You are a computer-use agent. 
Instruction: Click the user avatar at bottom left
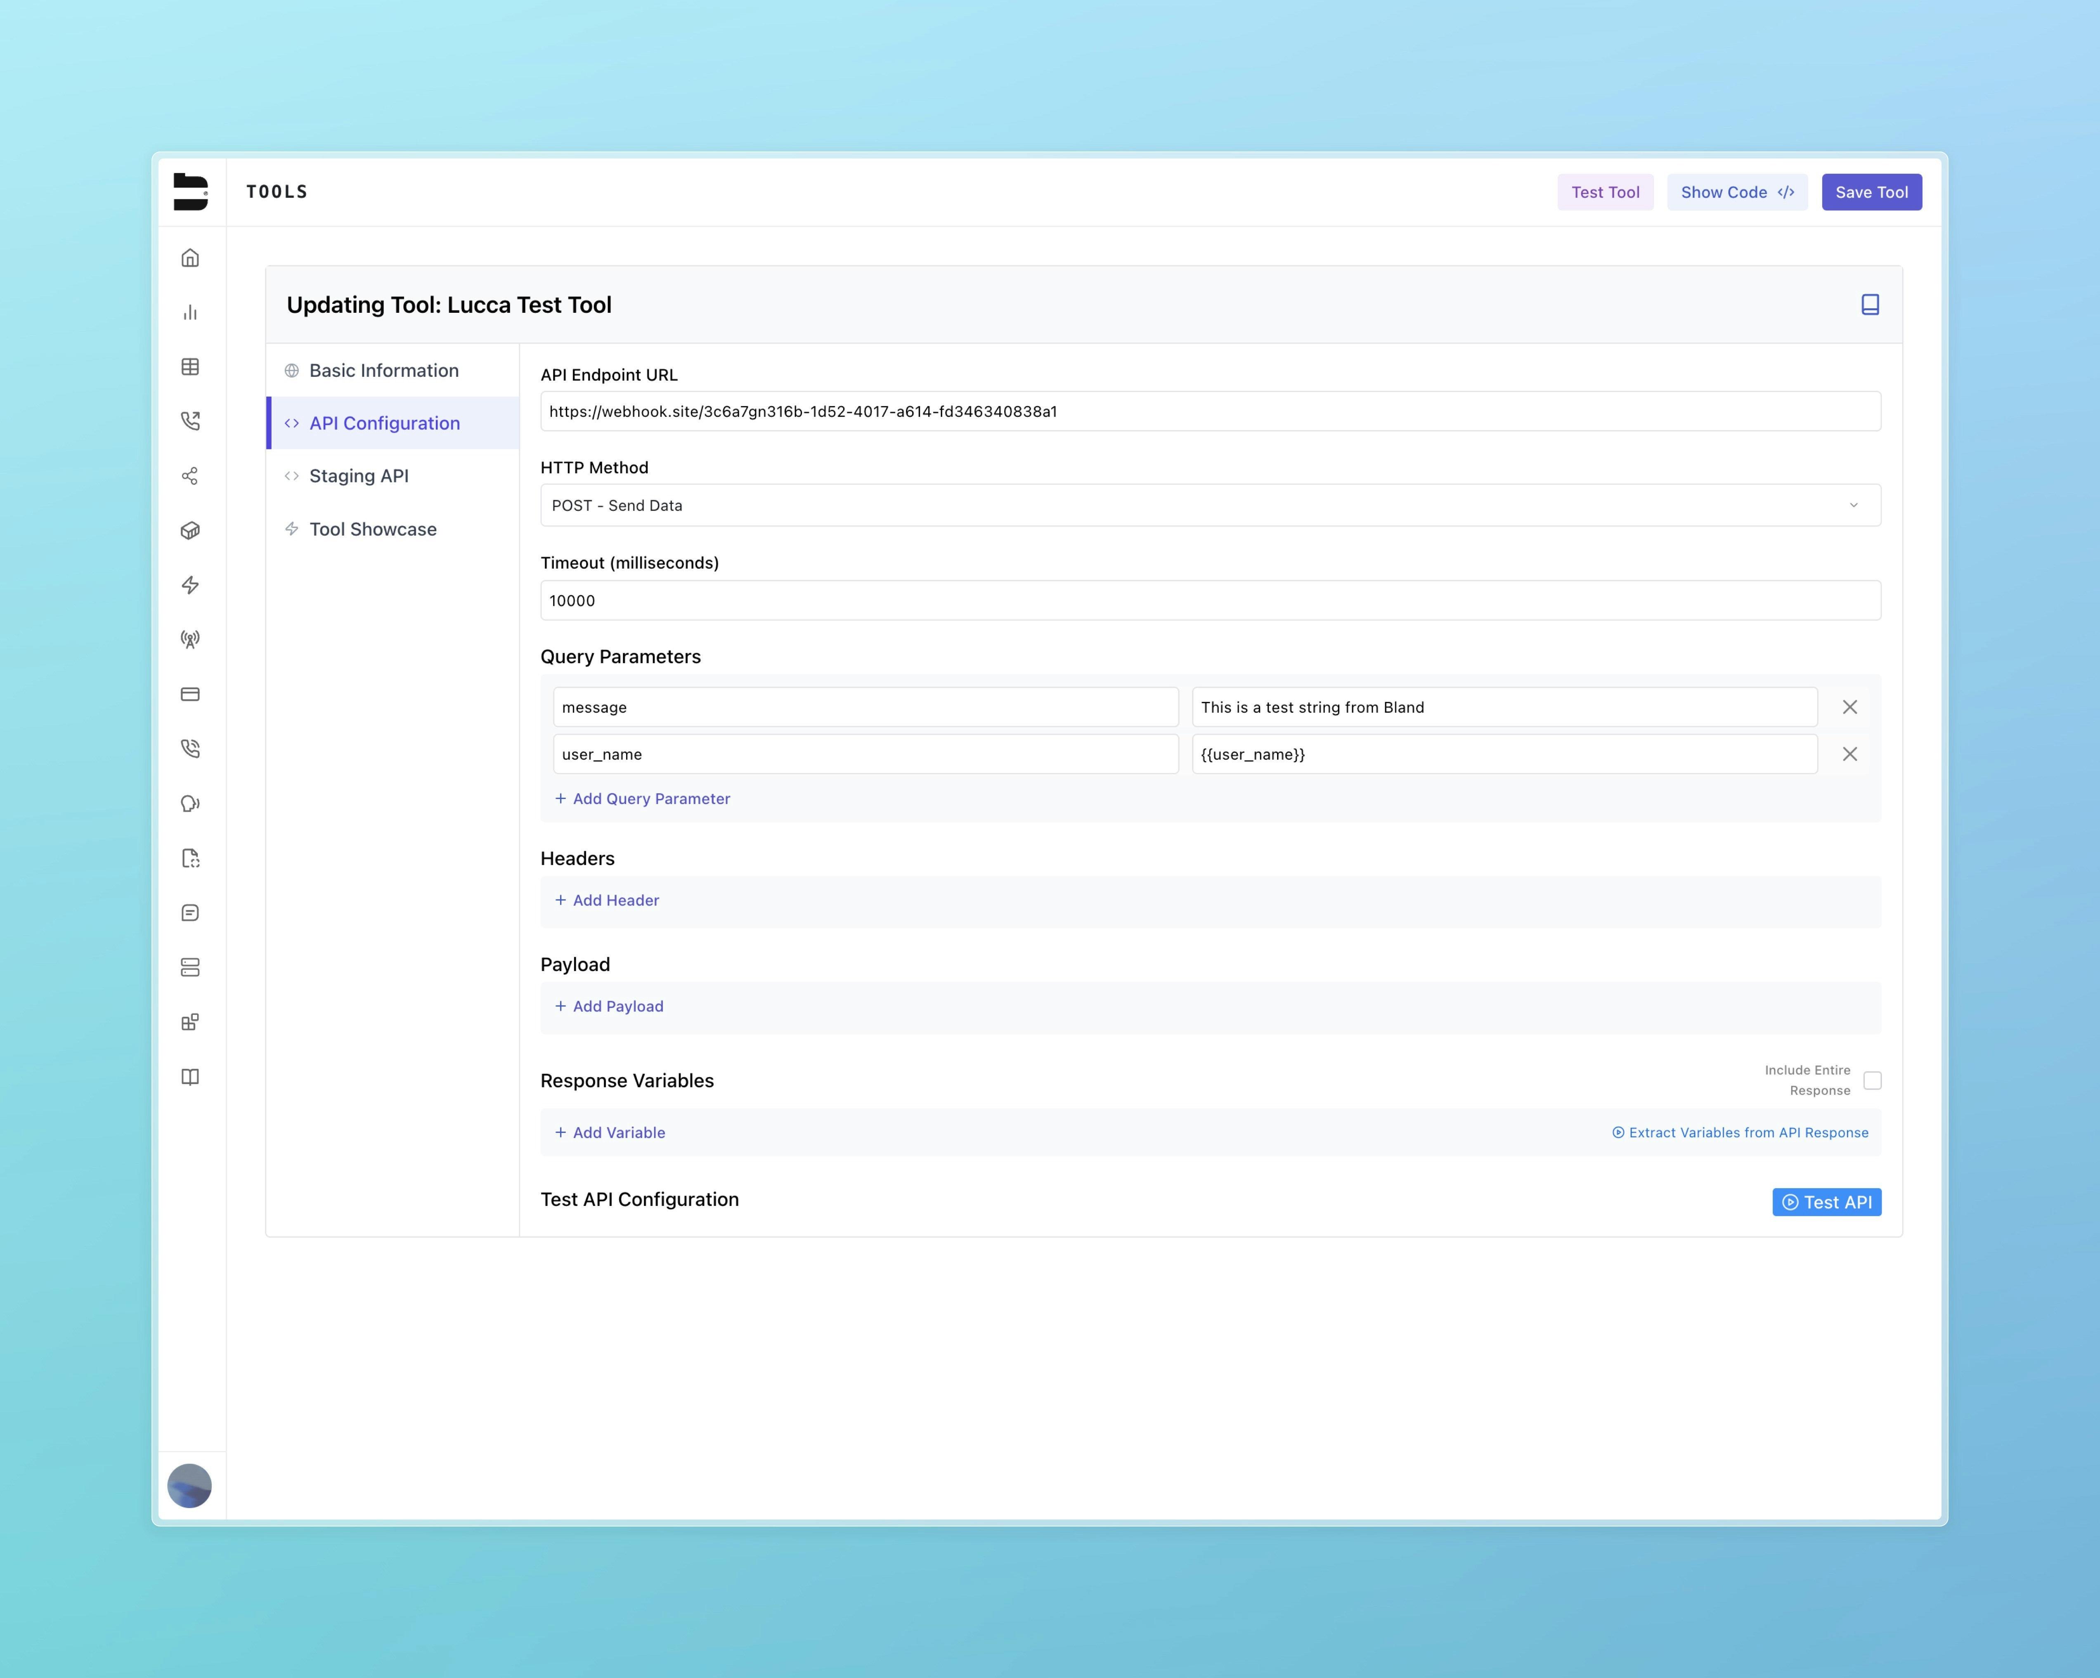(x=190, y=1485)
